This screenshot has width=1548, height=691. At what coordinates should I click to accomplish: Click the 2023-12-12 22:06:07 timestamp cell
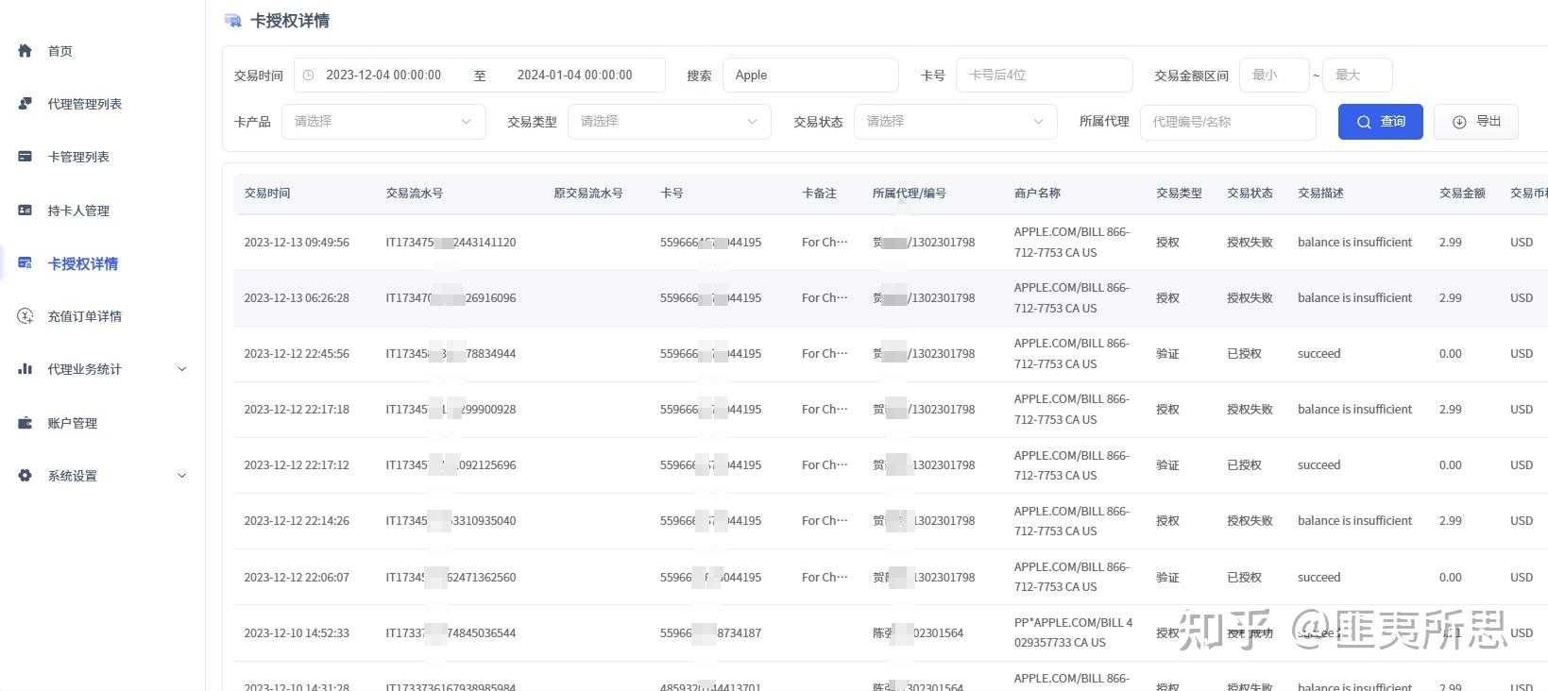point(297,578)
